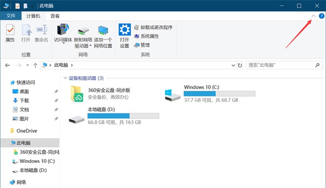The height and width of the screenshot is (188, 326).
Task: Click the refresh button beside address bar
Action: pos(240,66)
